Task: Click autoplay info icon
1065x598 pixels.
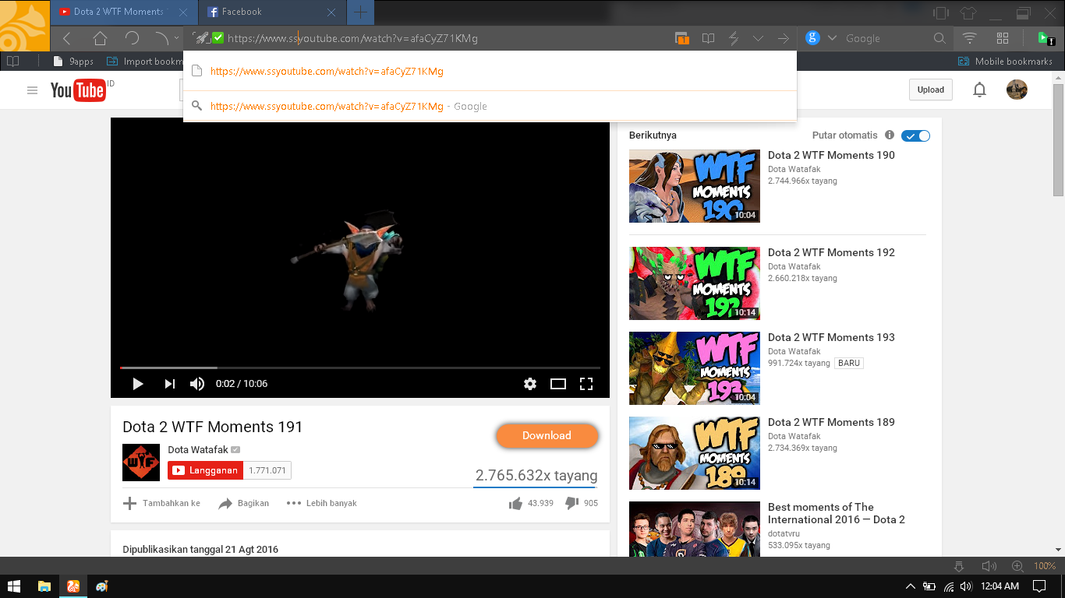Action: pos(890,135)
